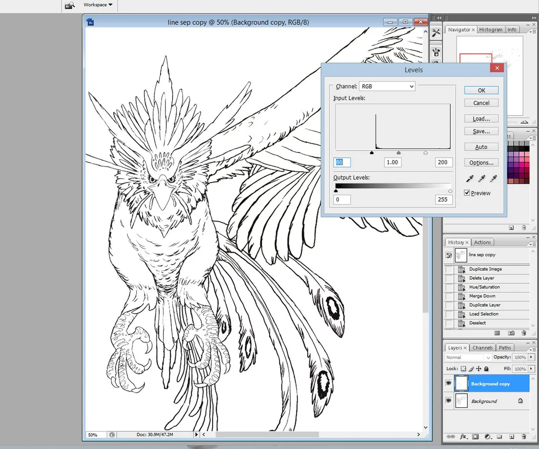Switch to the Paths tab

pos(505,348)
